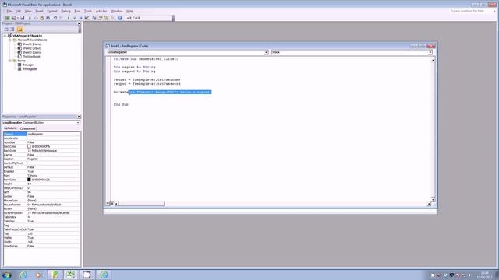The image size is (499, 280).
Task: Select Sheet1 (Home) in project tree
Action: (31, 44)
